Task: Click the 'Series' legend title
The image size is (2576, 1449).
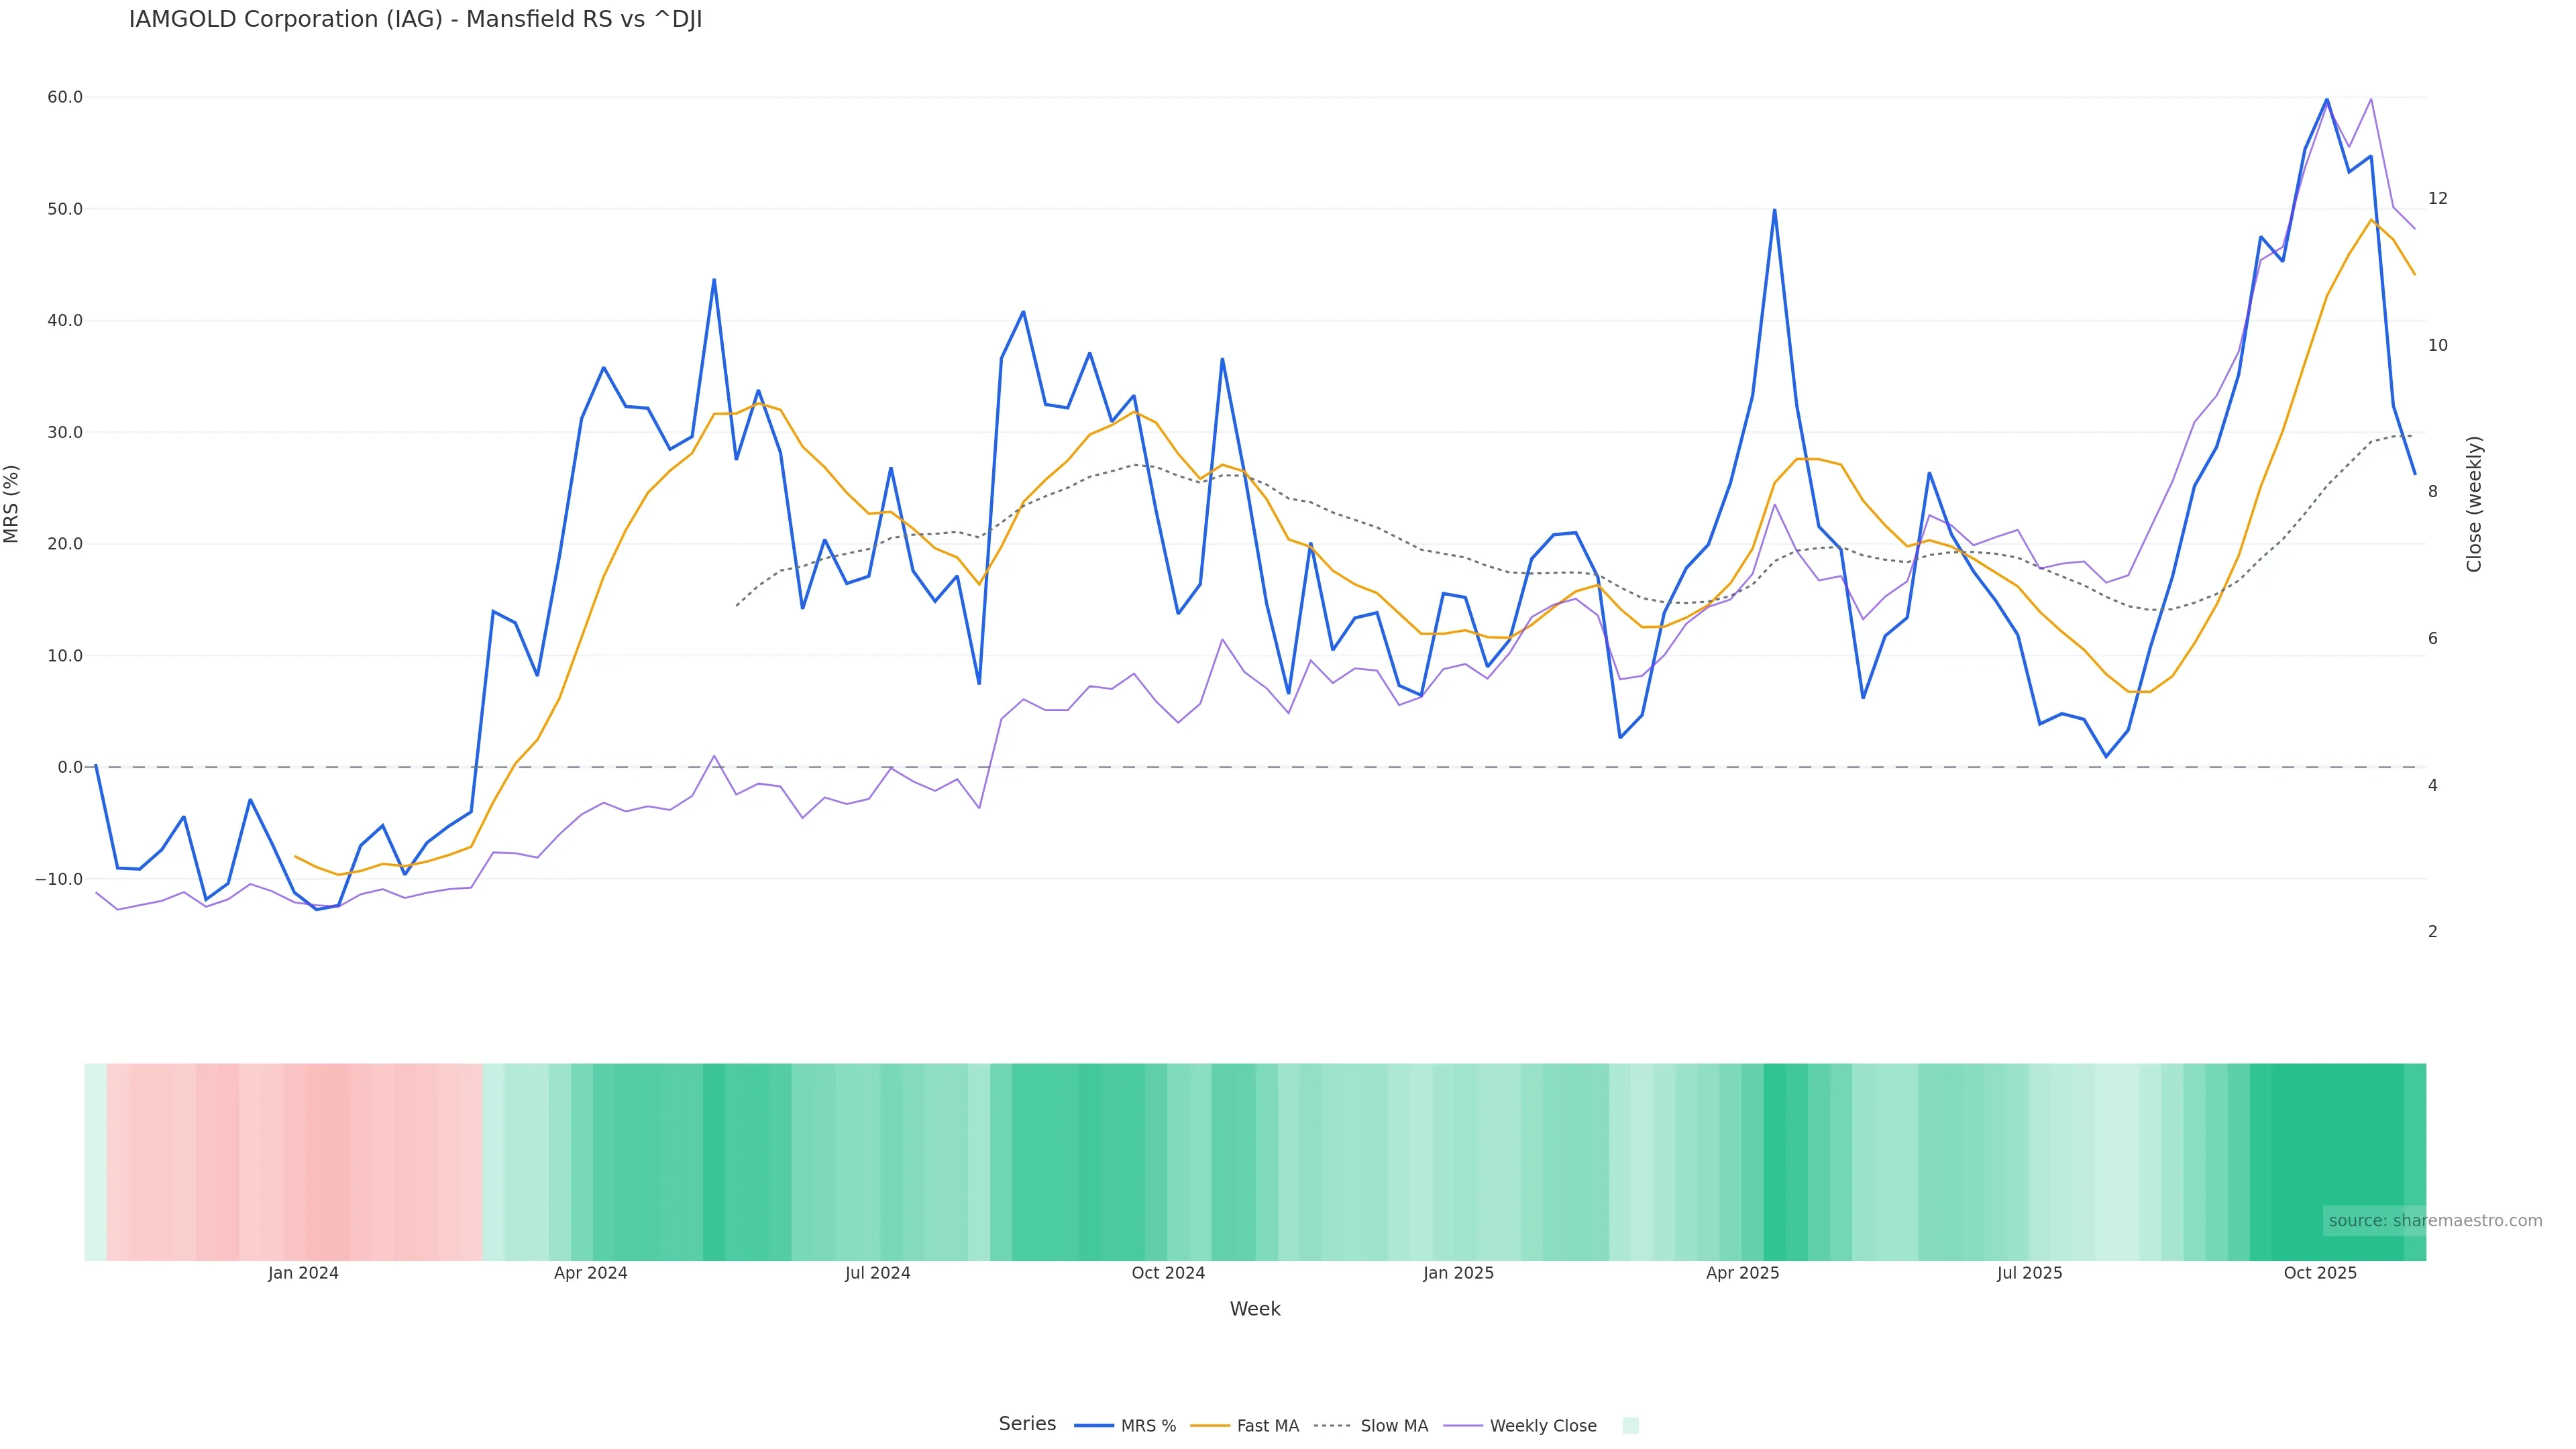Action: [x=1027, y=1424]
